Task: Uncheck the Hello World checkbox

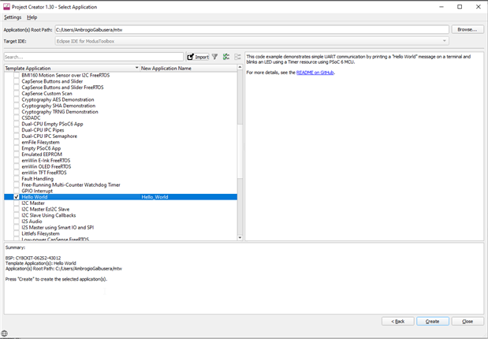Action: 17,197
